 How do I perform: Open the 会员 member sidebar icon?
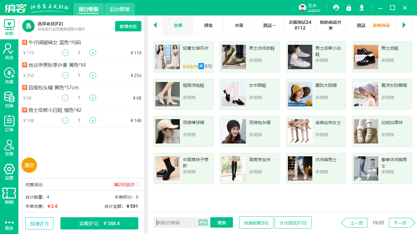[9, 51]
